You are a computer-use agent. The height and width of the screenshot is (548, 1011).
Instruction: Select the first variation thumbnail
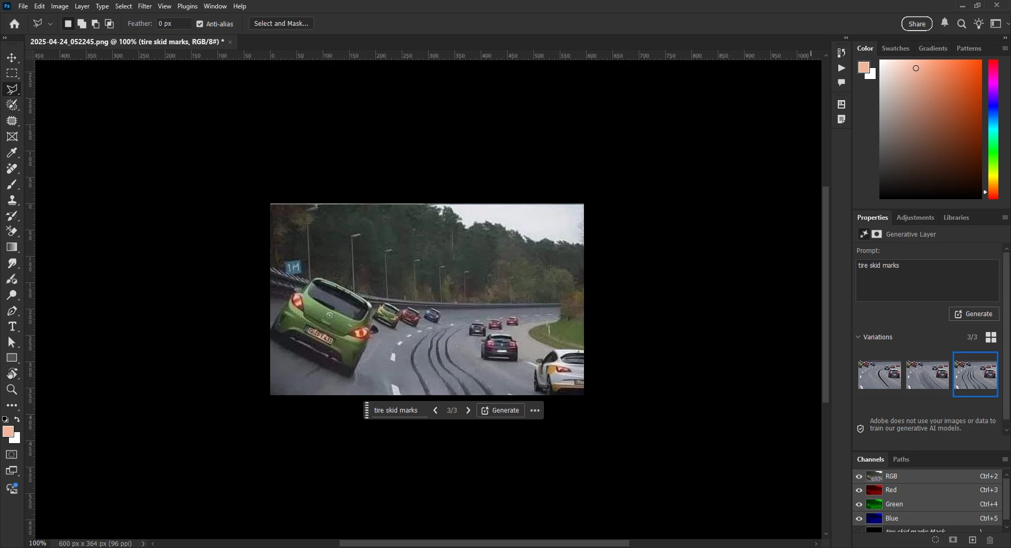click(x=879, y=375)
